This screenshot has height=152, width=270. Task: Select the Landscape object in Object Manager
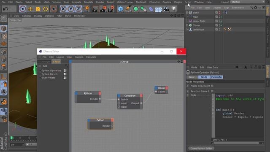point(198,30)
